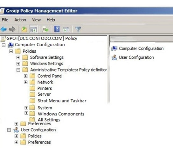Screen dimensions: 173x148
Task: Collapse the Administrative Templates node
Action: click(x=18, y=70)
